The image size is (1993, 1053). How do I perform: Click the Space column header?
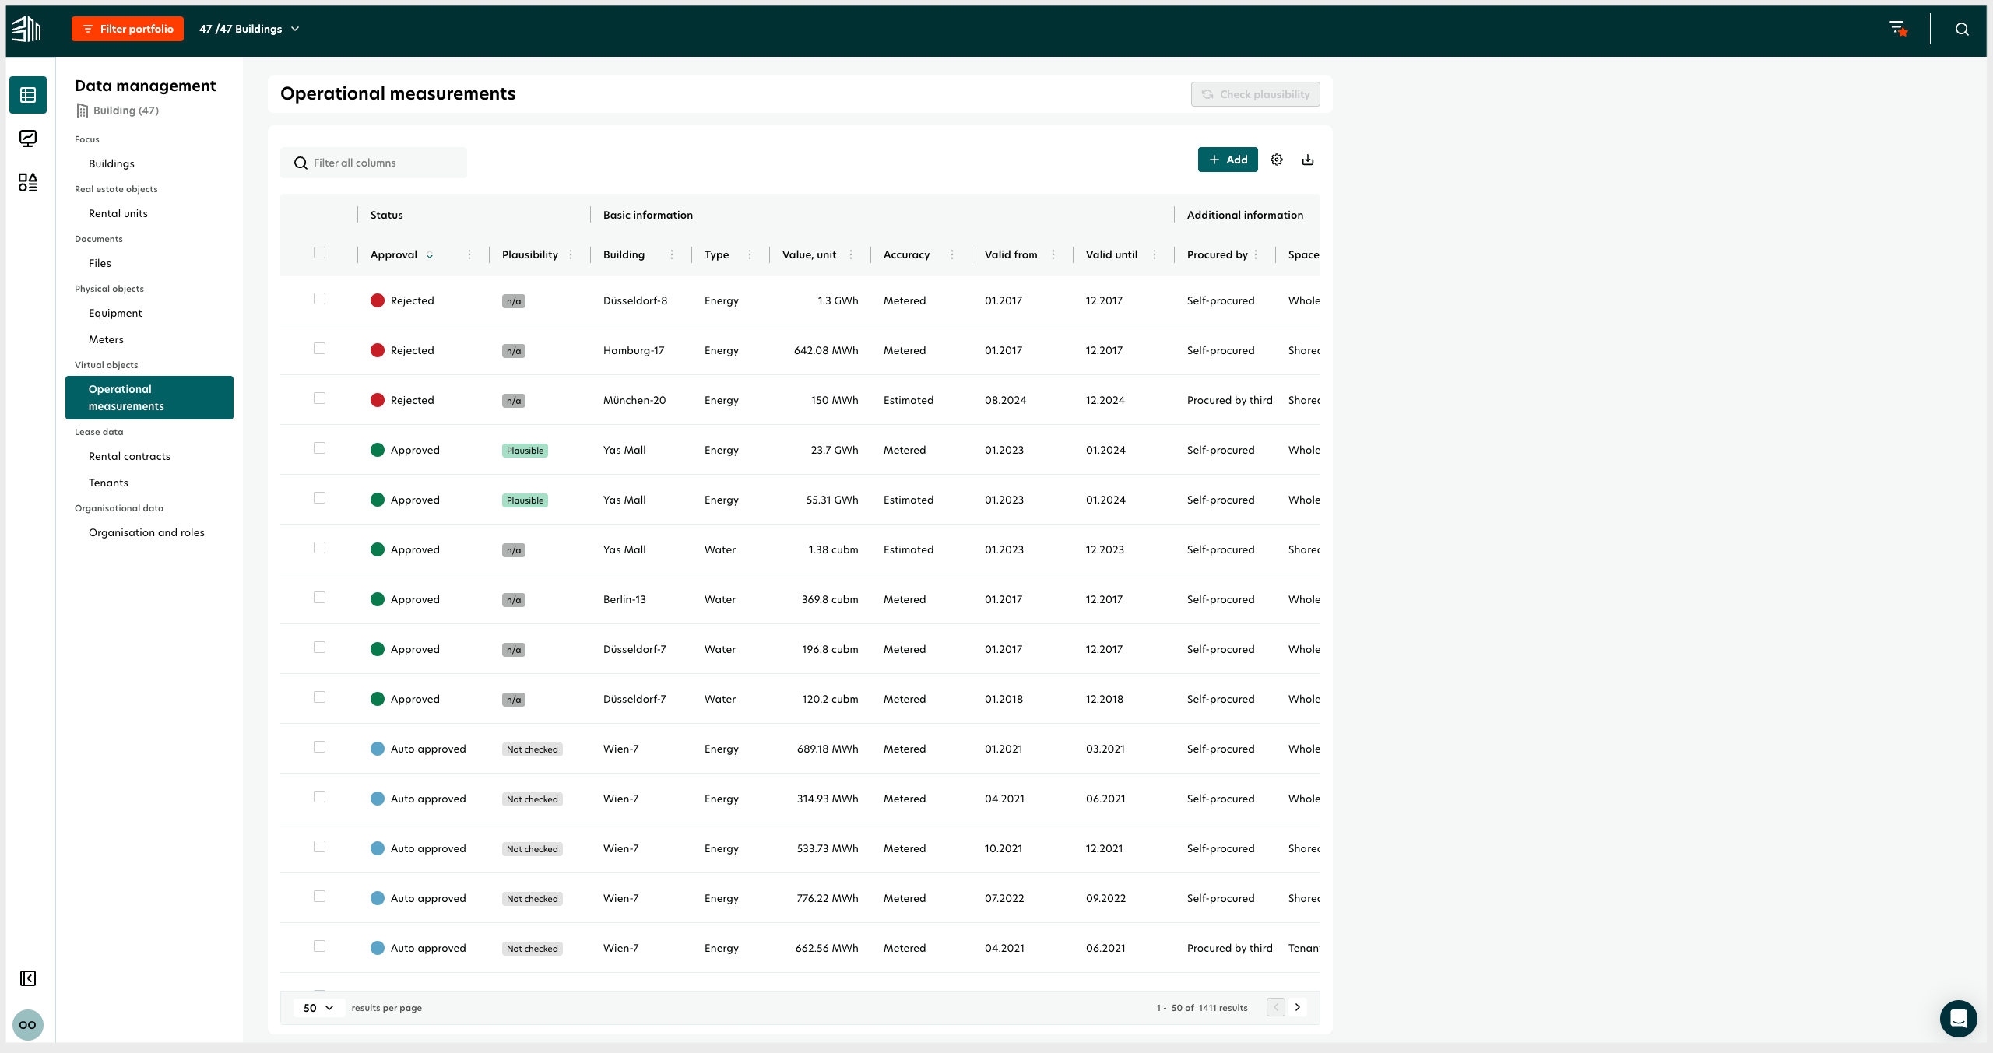1303,254
